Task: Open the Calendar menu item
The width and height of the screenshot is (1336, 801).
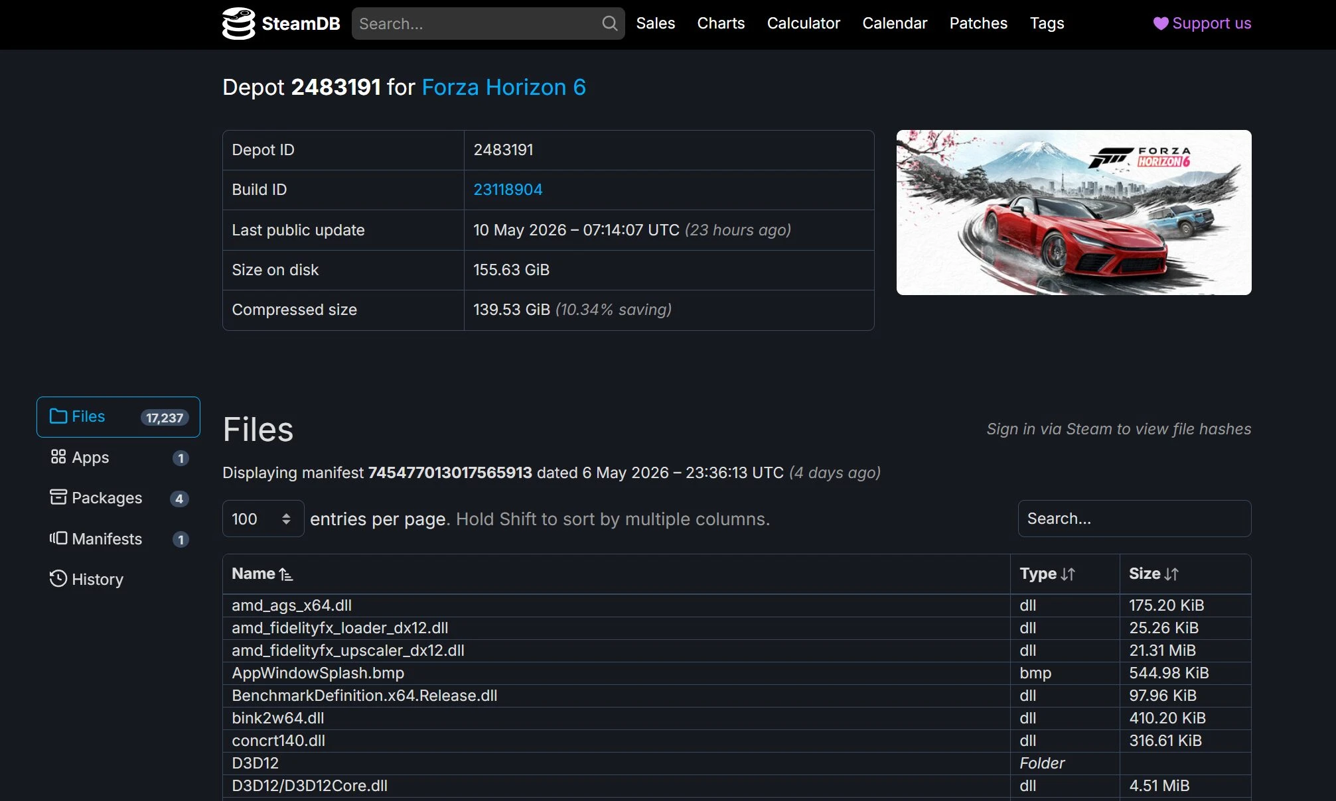Action: click(895, 24)
